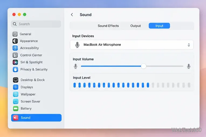Click the up-down chevrons of input device selector
This screenshot has width=206, height=137.
click(189, 45)
